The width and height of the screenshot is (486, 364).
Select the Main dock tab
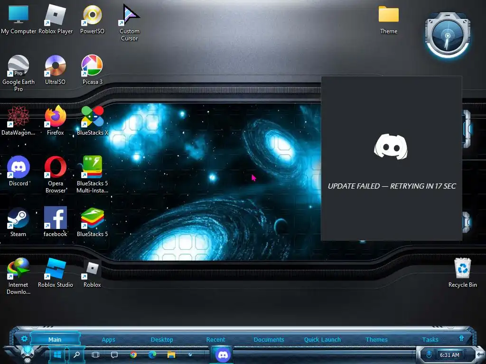pyautogui.click(x=55, y=339)
